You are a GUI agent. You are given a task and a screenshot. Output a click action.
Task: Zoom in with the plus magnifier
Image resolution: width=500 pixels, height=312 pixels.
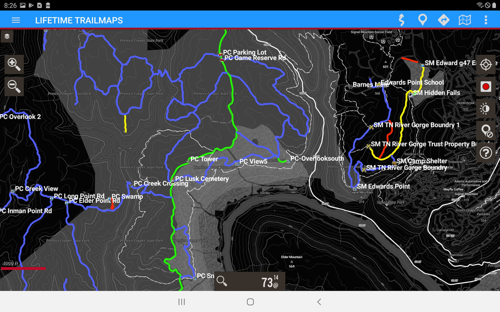(14, 65)
